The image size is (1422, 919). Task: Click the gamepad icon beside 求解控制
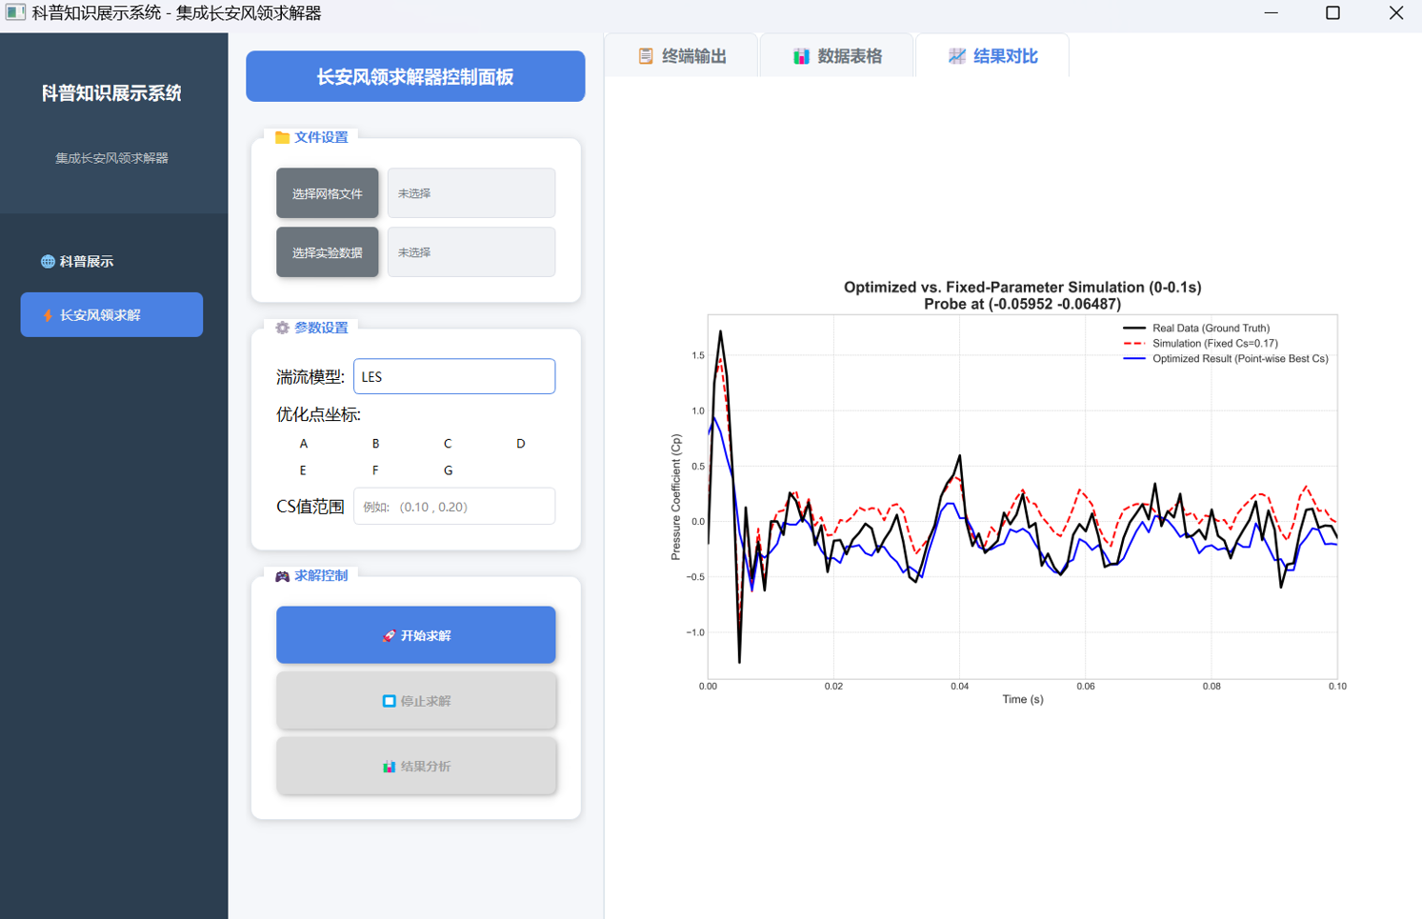pos(282,576)
